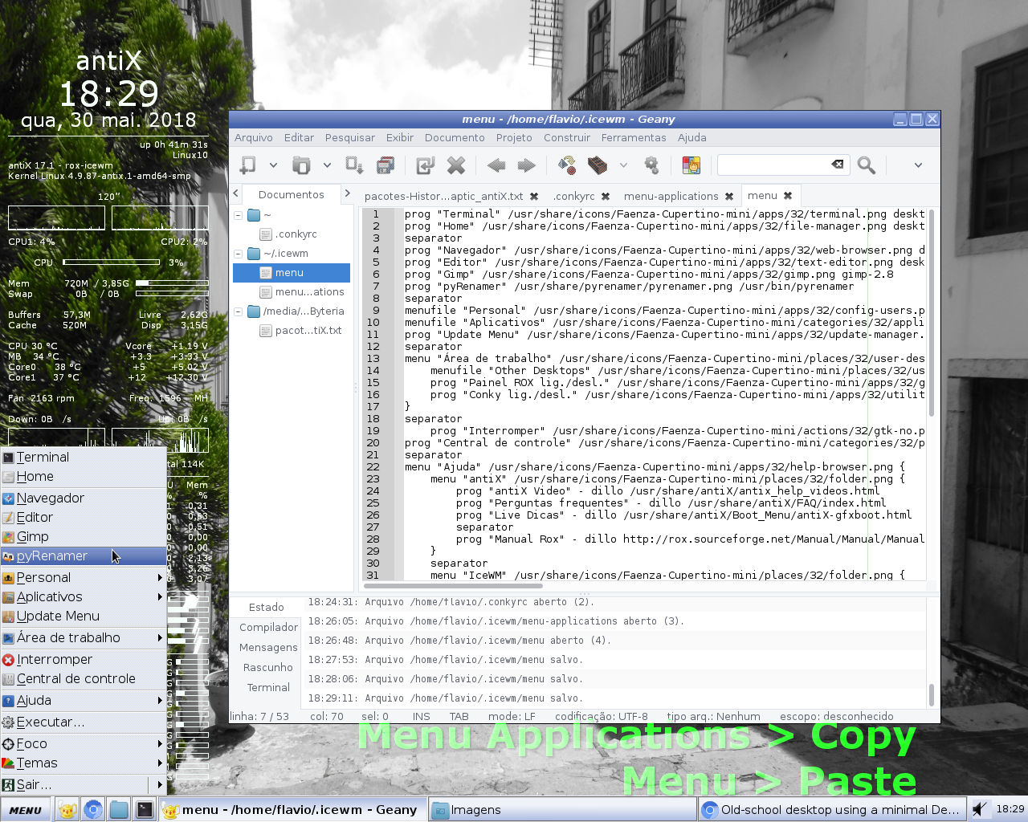Clear the search field with its X button
Viewport: 1028px width, 822px height.
(x=838, y=165)
